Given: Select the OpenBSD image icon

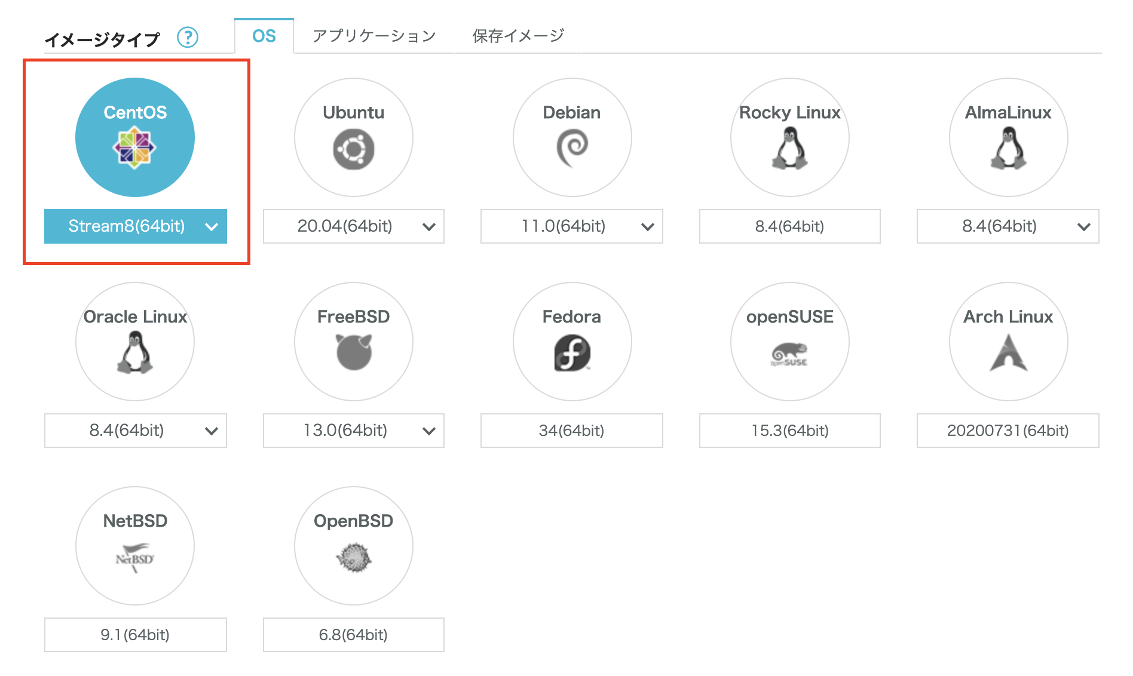Looking at the screenshot, I should pyautogui.click(x=353, y=545).
